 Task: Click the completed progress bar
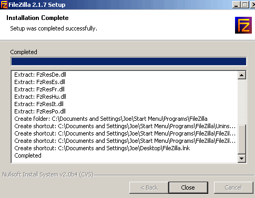click(129, 61)
